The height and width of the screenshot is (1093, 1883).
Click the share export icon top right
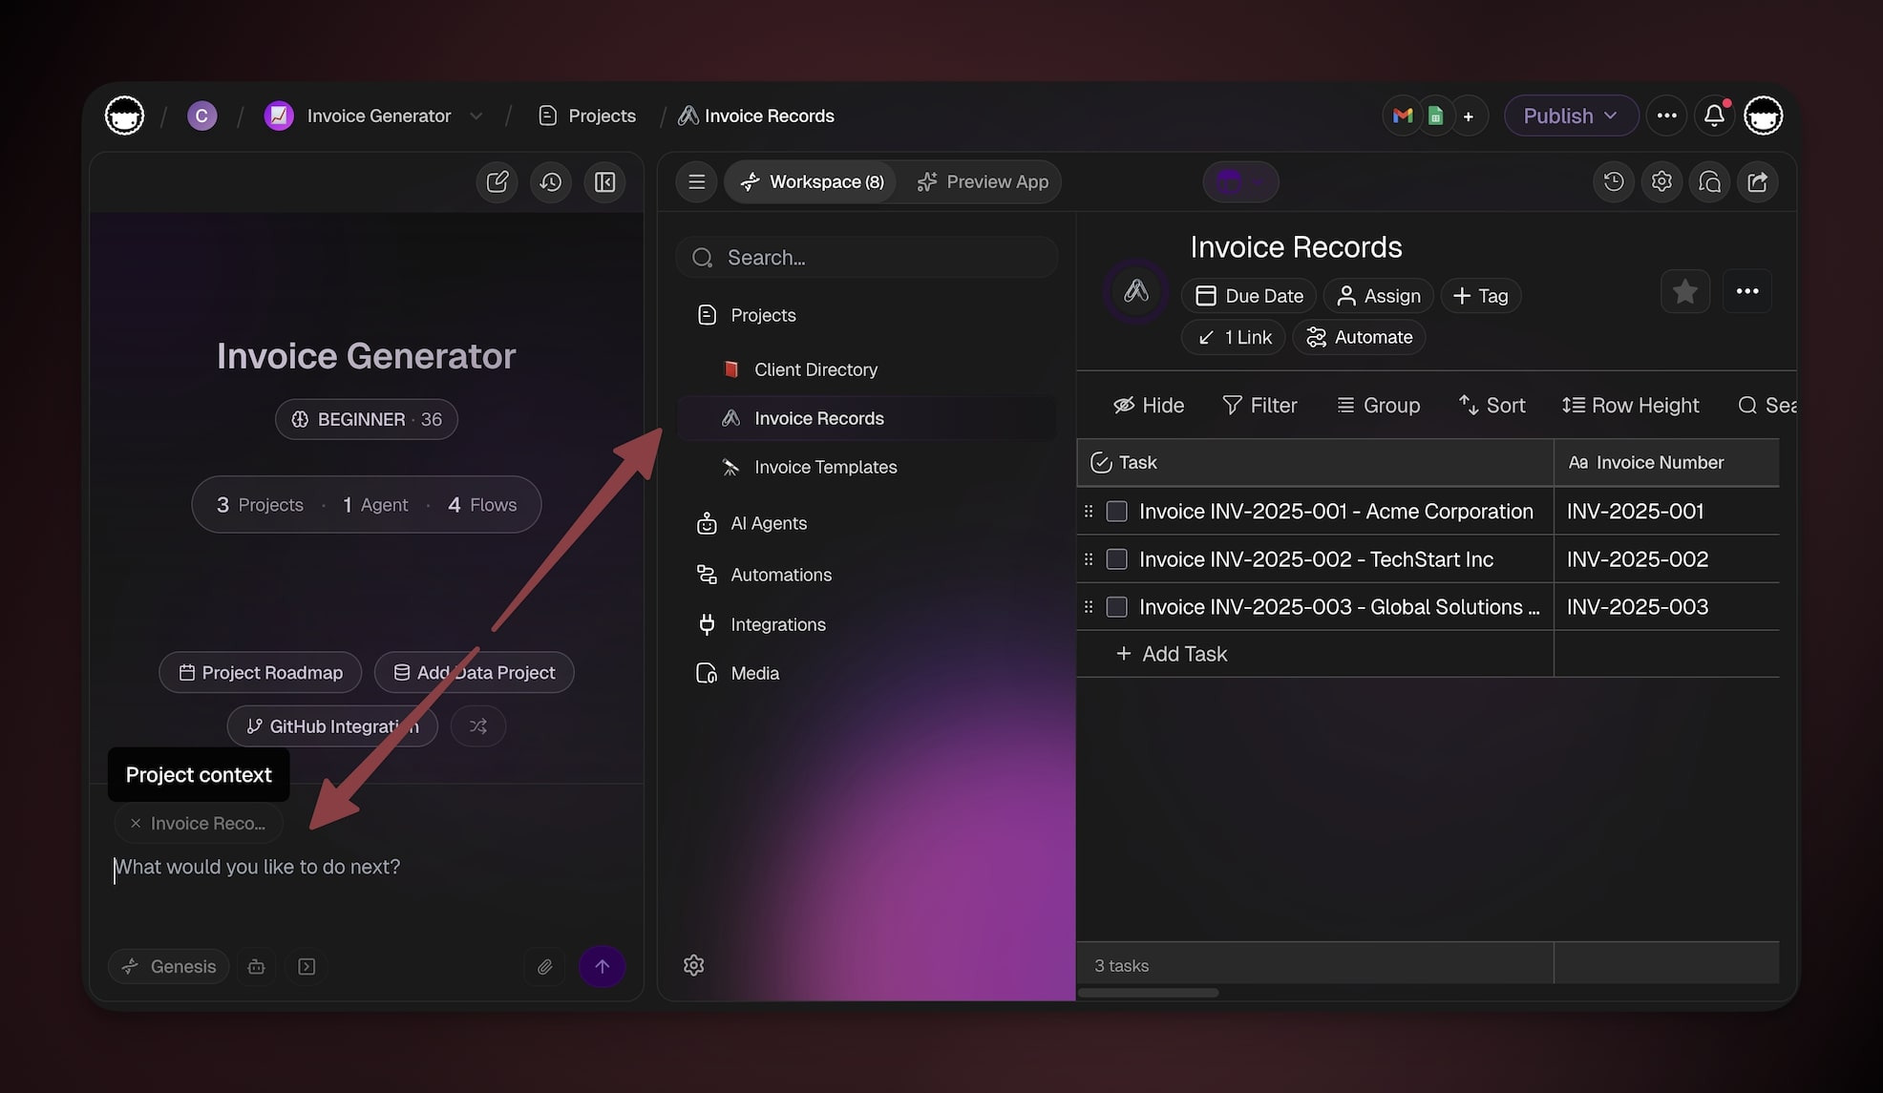coord(1757,181)
